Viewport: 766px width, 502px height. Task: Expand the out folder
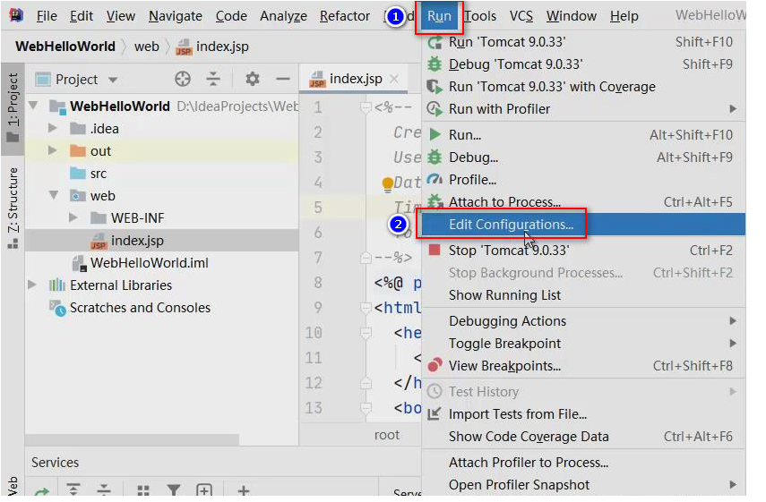point(52,150)
